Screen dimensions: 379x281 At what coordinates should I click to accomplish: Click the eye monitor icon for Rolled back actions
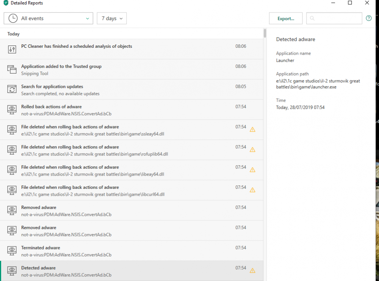pos(12,110)
